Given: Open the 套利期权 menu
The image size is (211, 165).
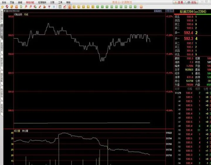Looking at the screenshot, I should click(x=42, y=2).
